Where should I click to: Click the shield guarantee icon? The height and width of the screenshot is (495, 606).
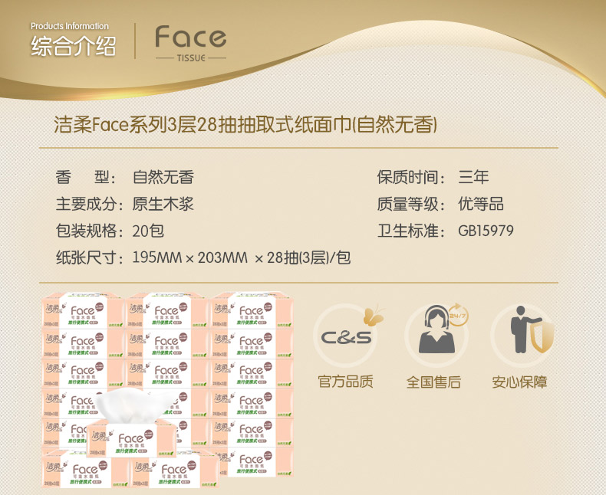pyautogui.click(x=524, y=334)
